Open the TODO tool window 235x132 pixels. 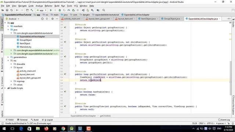pyautogui.click(x=10, y=120)
